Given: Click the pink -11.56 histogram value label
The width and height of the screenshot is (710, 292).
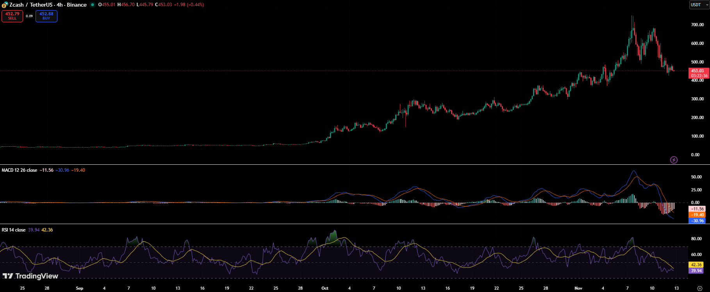Looking at the screenshot, I should (697, 209).
